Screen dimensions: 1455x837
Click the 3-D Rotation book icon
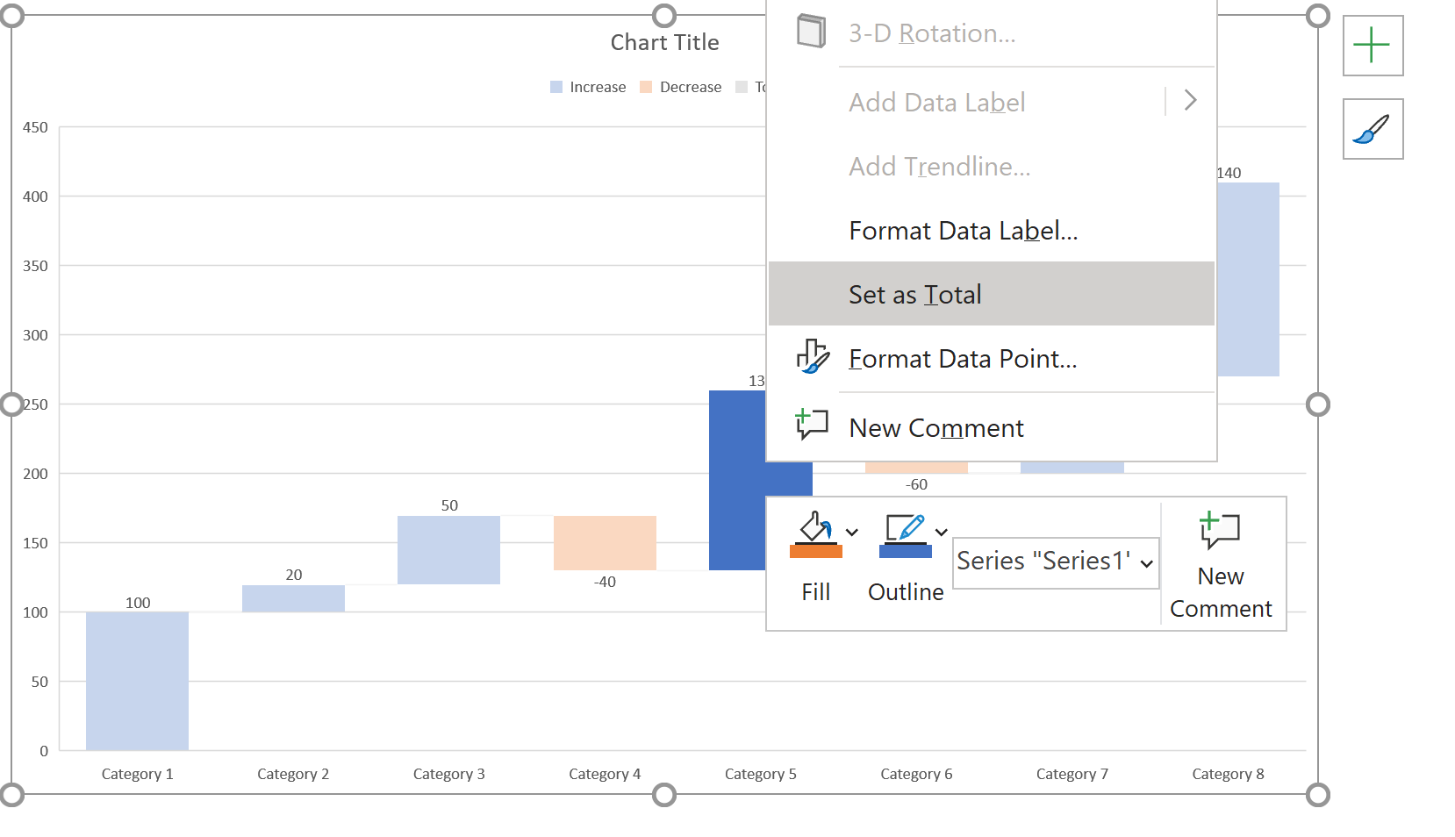pos(811,29)
